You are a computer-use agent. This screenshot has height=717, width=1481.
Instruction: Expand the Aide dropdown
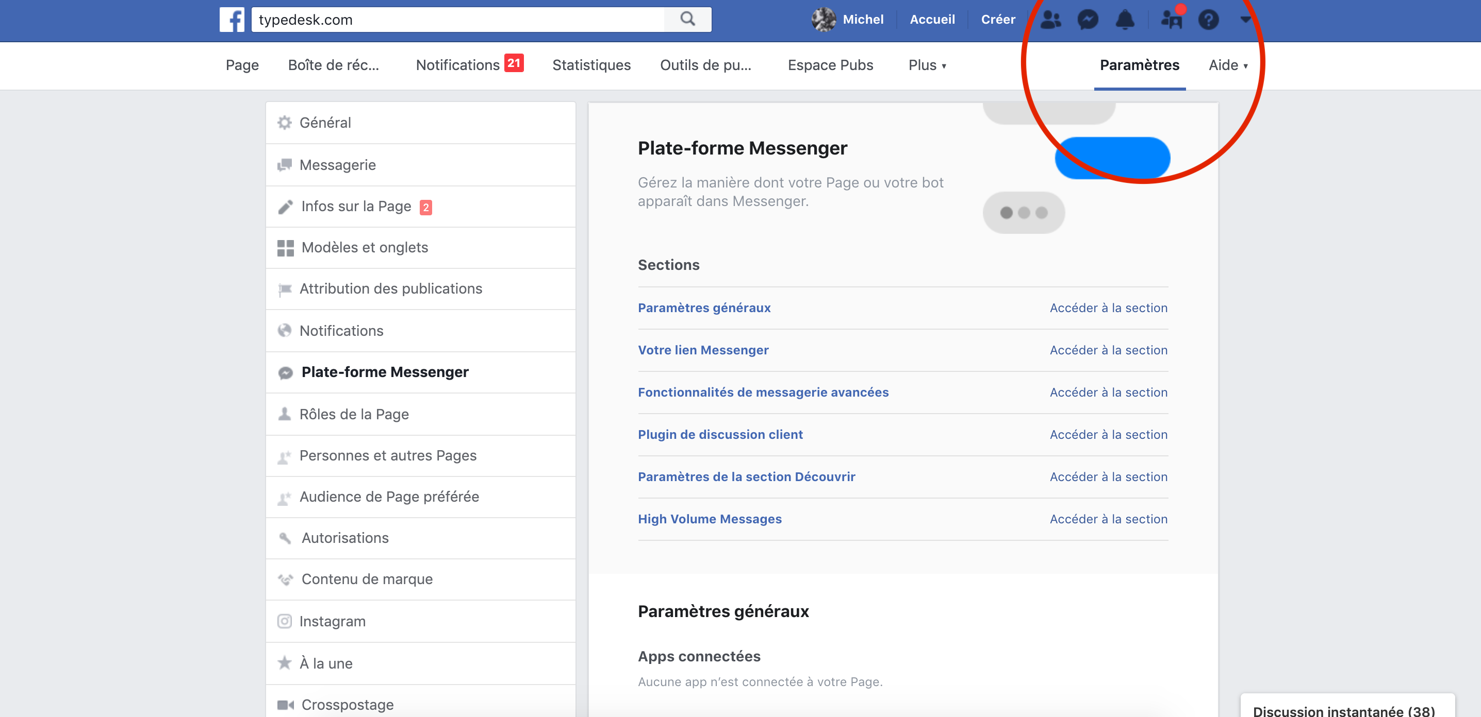(x=1228, y=65)
